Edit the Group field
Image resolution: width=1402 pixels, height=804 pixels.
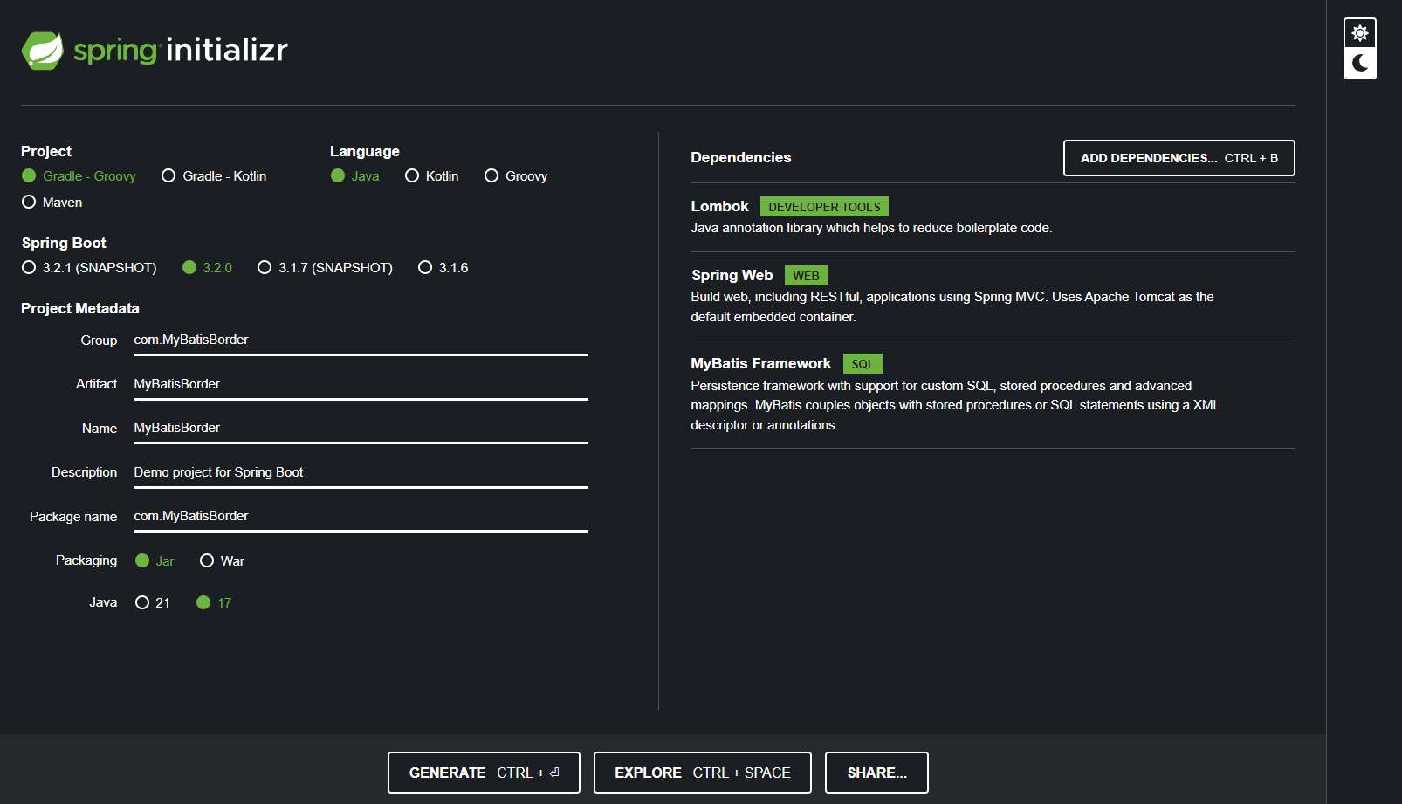click(x=361, y=340)
